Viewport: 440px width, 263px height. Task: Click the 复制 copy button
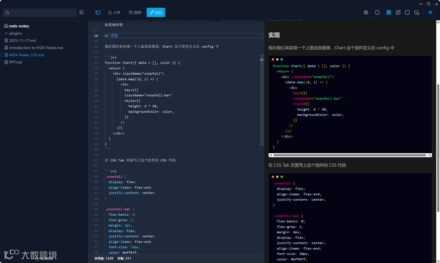(x=135, y=12)
